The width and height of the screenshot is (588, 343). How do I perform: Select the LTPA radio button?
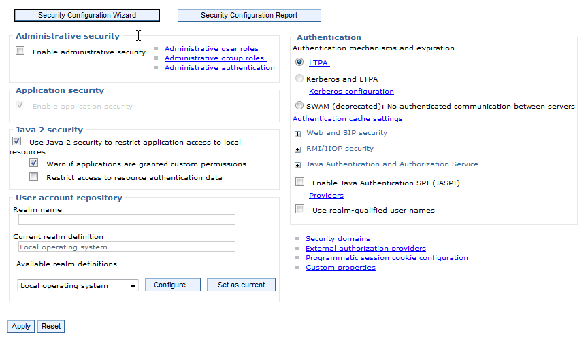click(299, 62)
